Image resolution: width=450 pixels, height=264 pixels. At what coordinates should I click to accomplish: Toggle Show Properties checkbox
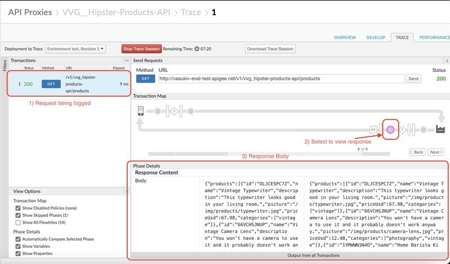tap(18, 253)
